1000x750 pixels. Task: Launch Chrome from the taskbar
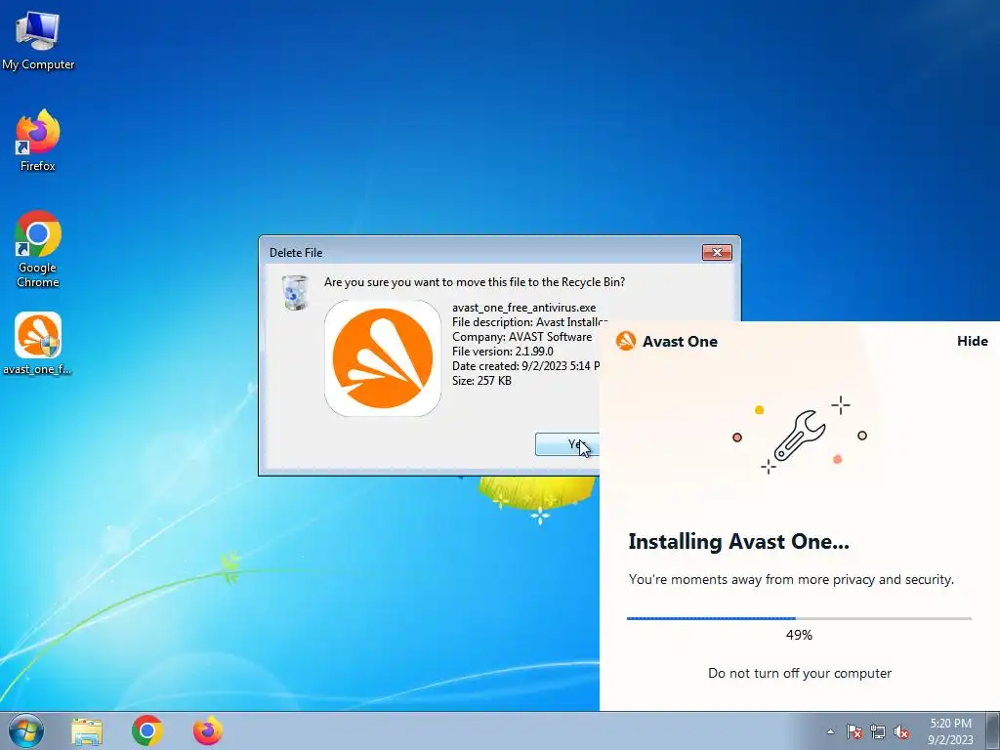click(x=147, y=730)
